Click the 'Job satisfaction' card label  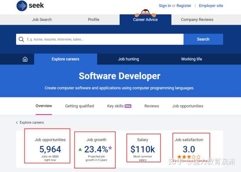click(189, 140)
